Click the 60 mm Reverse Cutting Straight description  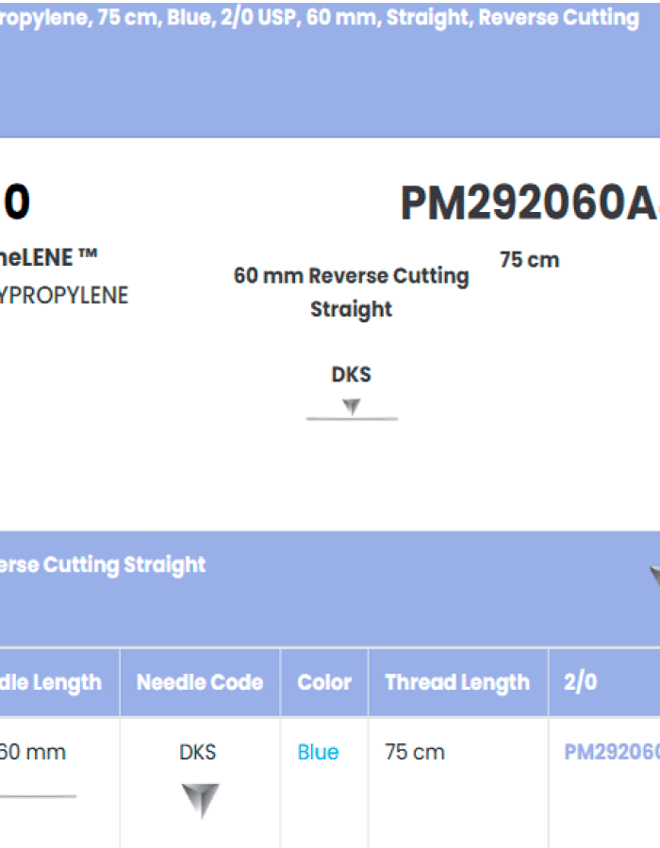352,292
